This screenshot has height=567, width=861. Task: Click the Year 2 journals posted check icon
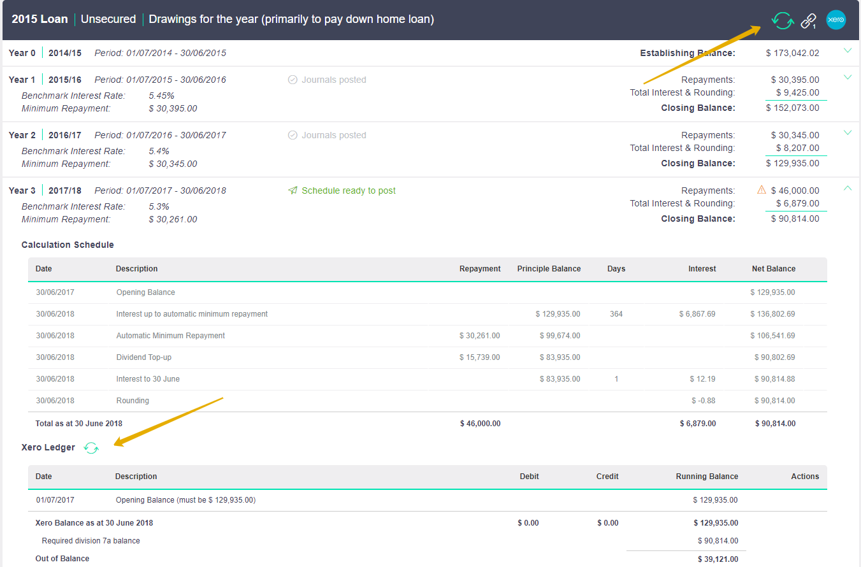coord(293,136)
